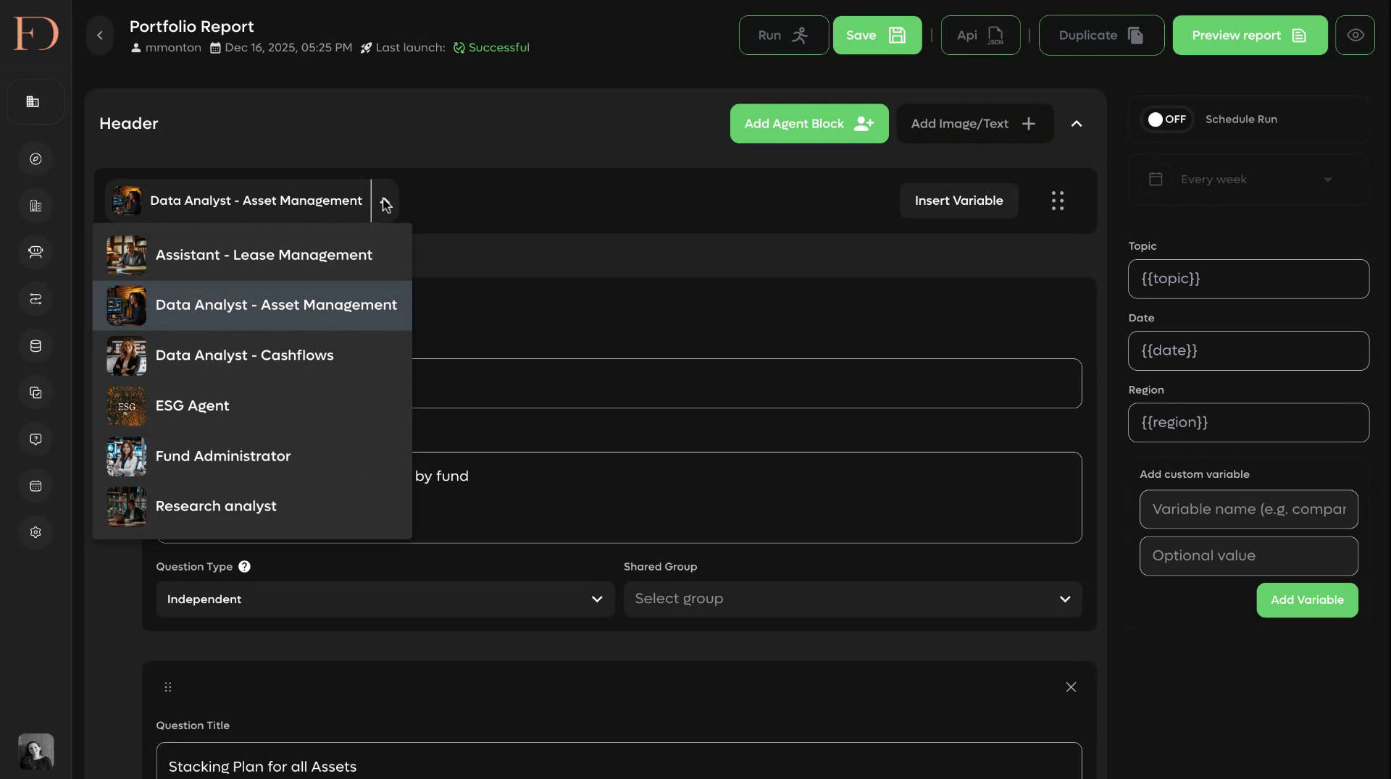Select Data Analyst - Cashflows agent
This screenshot has width=1391, height=779.
tap(252, 355)
